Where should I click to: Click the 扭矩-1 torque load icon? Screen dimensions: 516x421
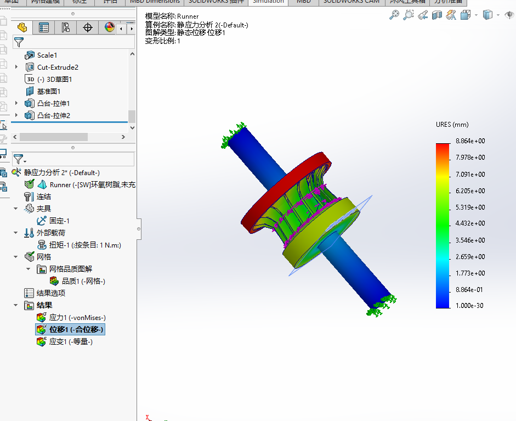tap(42, 245)
